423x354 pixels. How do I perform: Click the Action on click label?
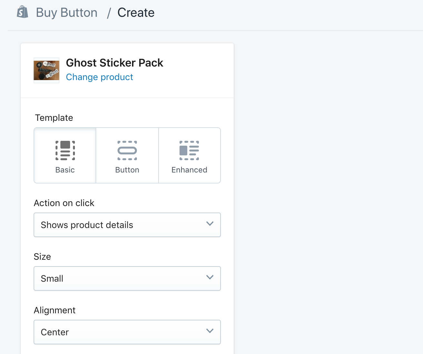tap(64, 203)
